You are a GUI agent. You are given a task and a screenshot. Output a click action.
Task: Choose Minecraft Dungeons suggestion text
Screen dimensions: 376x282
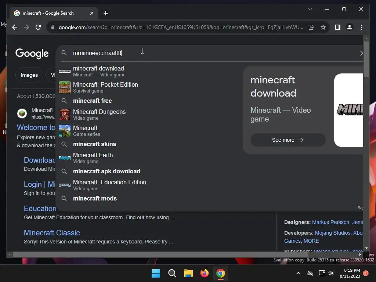99,112
